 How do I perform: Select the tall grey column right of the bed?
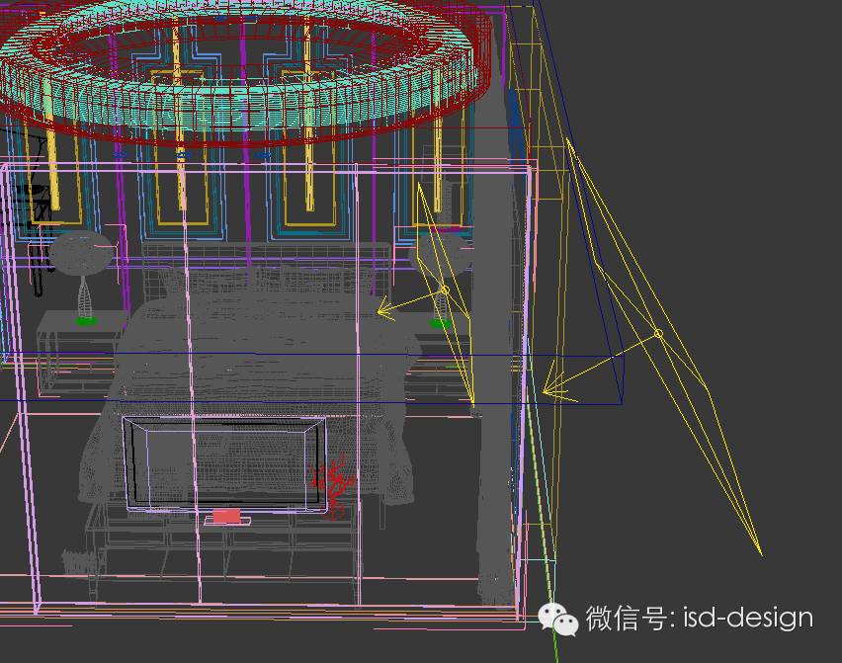pyautogui.click(x=494, y=322)
